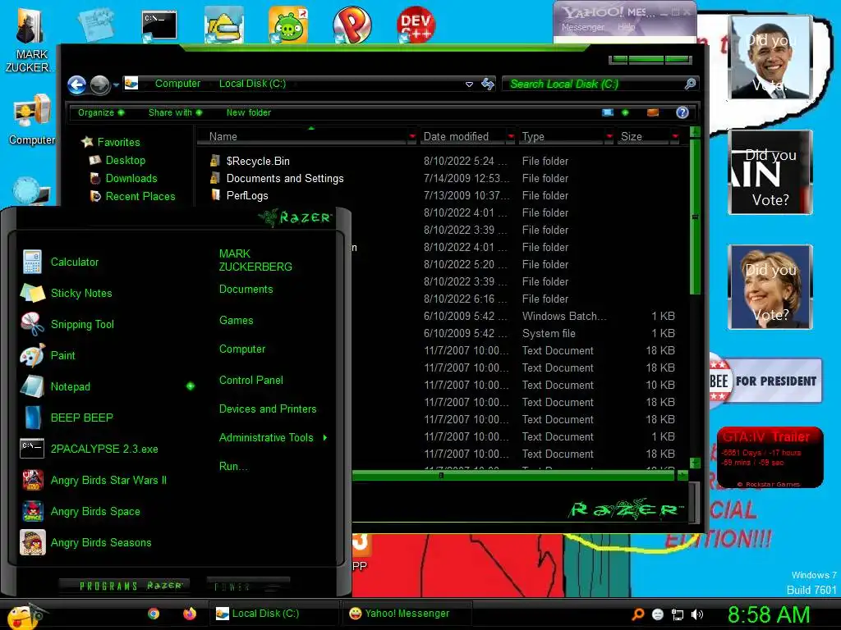Choose Run... in start menu
Screen dimensions: 841x630
click(233, 466)
